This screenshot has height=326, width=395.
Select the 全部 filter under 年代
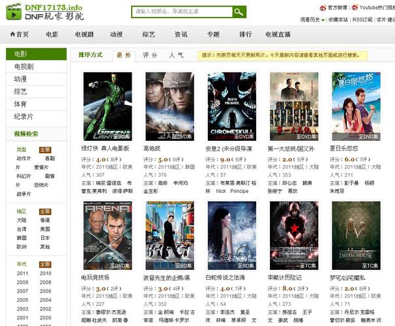[x=45, y=265]
